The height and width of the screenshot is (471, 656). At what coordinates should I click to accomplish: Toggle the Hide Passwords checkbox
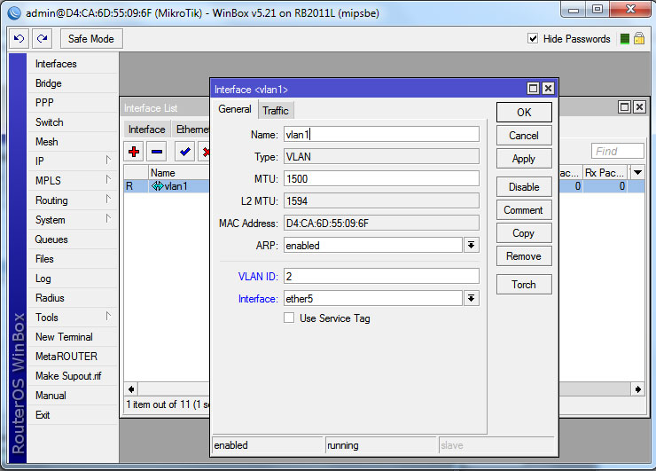coord(533,39)
